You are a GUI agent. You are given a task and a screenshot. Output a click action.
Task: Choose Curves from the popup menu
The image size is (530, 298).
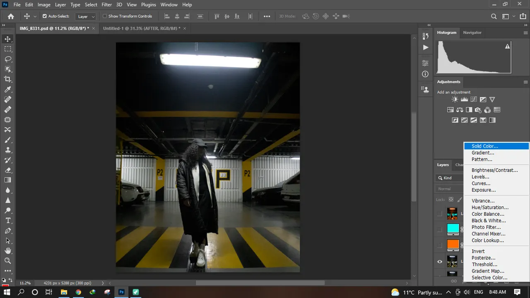pyautogui.click(x=496, y=183)
